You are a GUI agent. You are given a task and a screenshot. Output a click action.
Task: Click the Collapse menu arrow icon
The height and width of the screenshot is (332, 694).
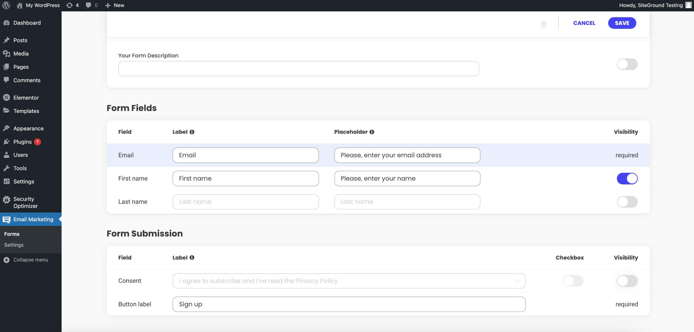7,260
